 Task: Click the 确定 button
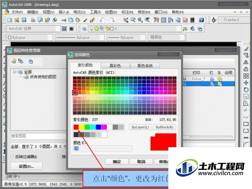[x=117, y=162]
